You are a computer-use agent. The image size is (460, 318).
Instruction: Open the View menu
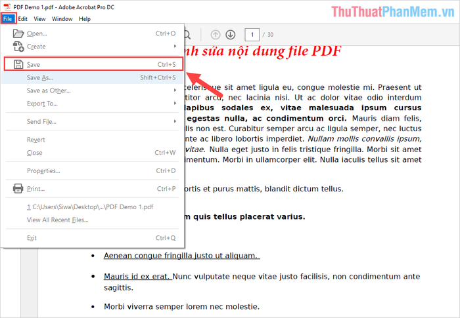(x=40, y=19)
